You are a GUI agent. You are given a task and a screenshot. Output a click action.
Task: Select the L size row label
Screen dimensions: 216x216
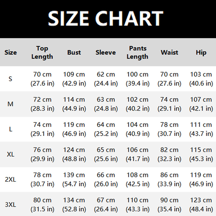pyautogui.click(x=11, y=129)
